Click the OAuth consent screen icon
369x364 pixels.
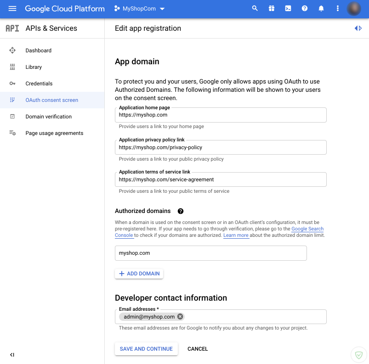[12, 100]
